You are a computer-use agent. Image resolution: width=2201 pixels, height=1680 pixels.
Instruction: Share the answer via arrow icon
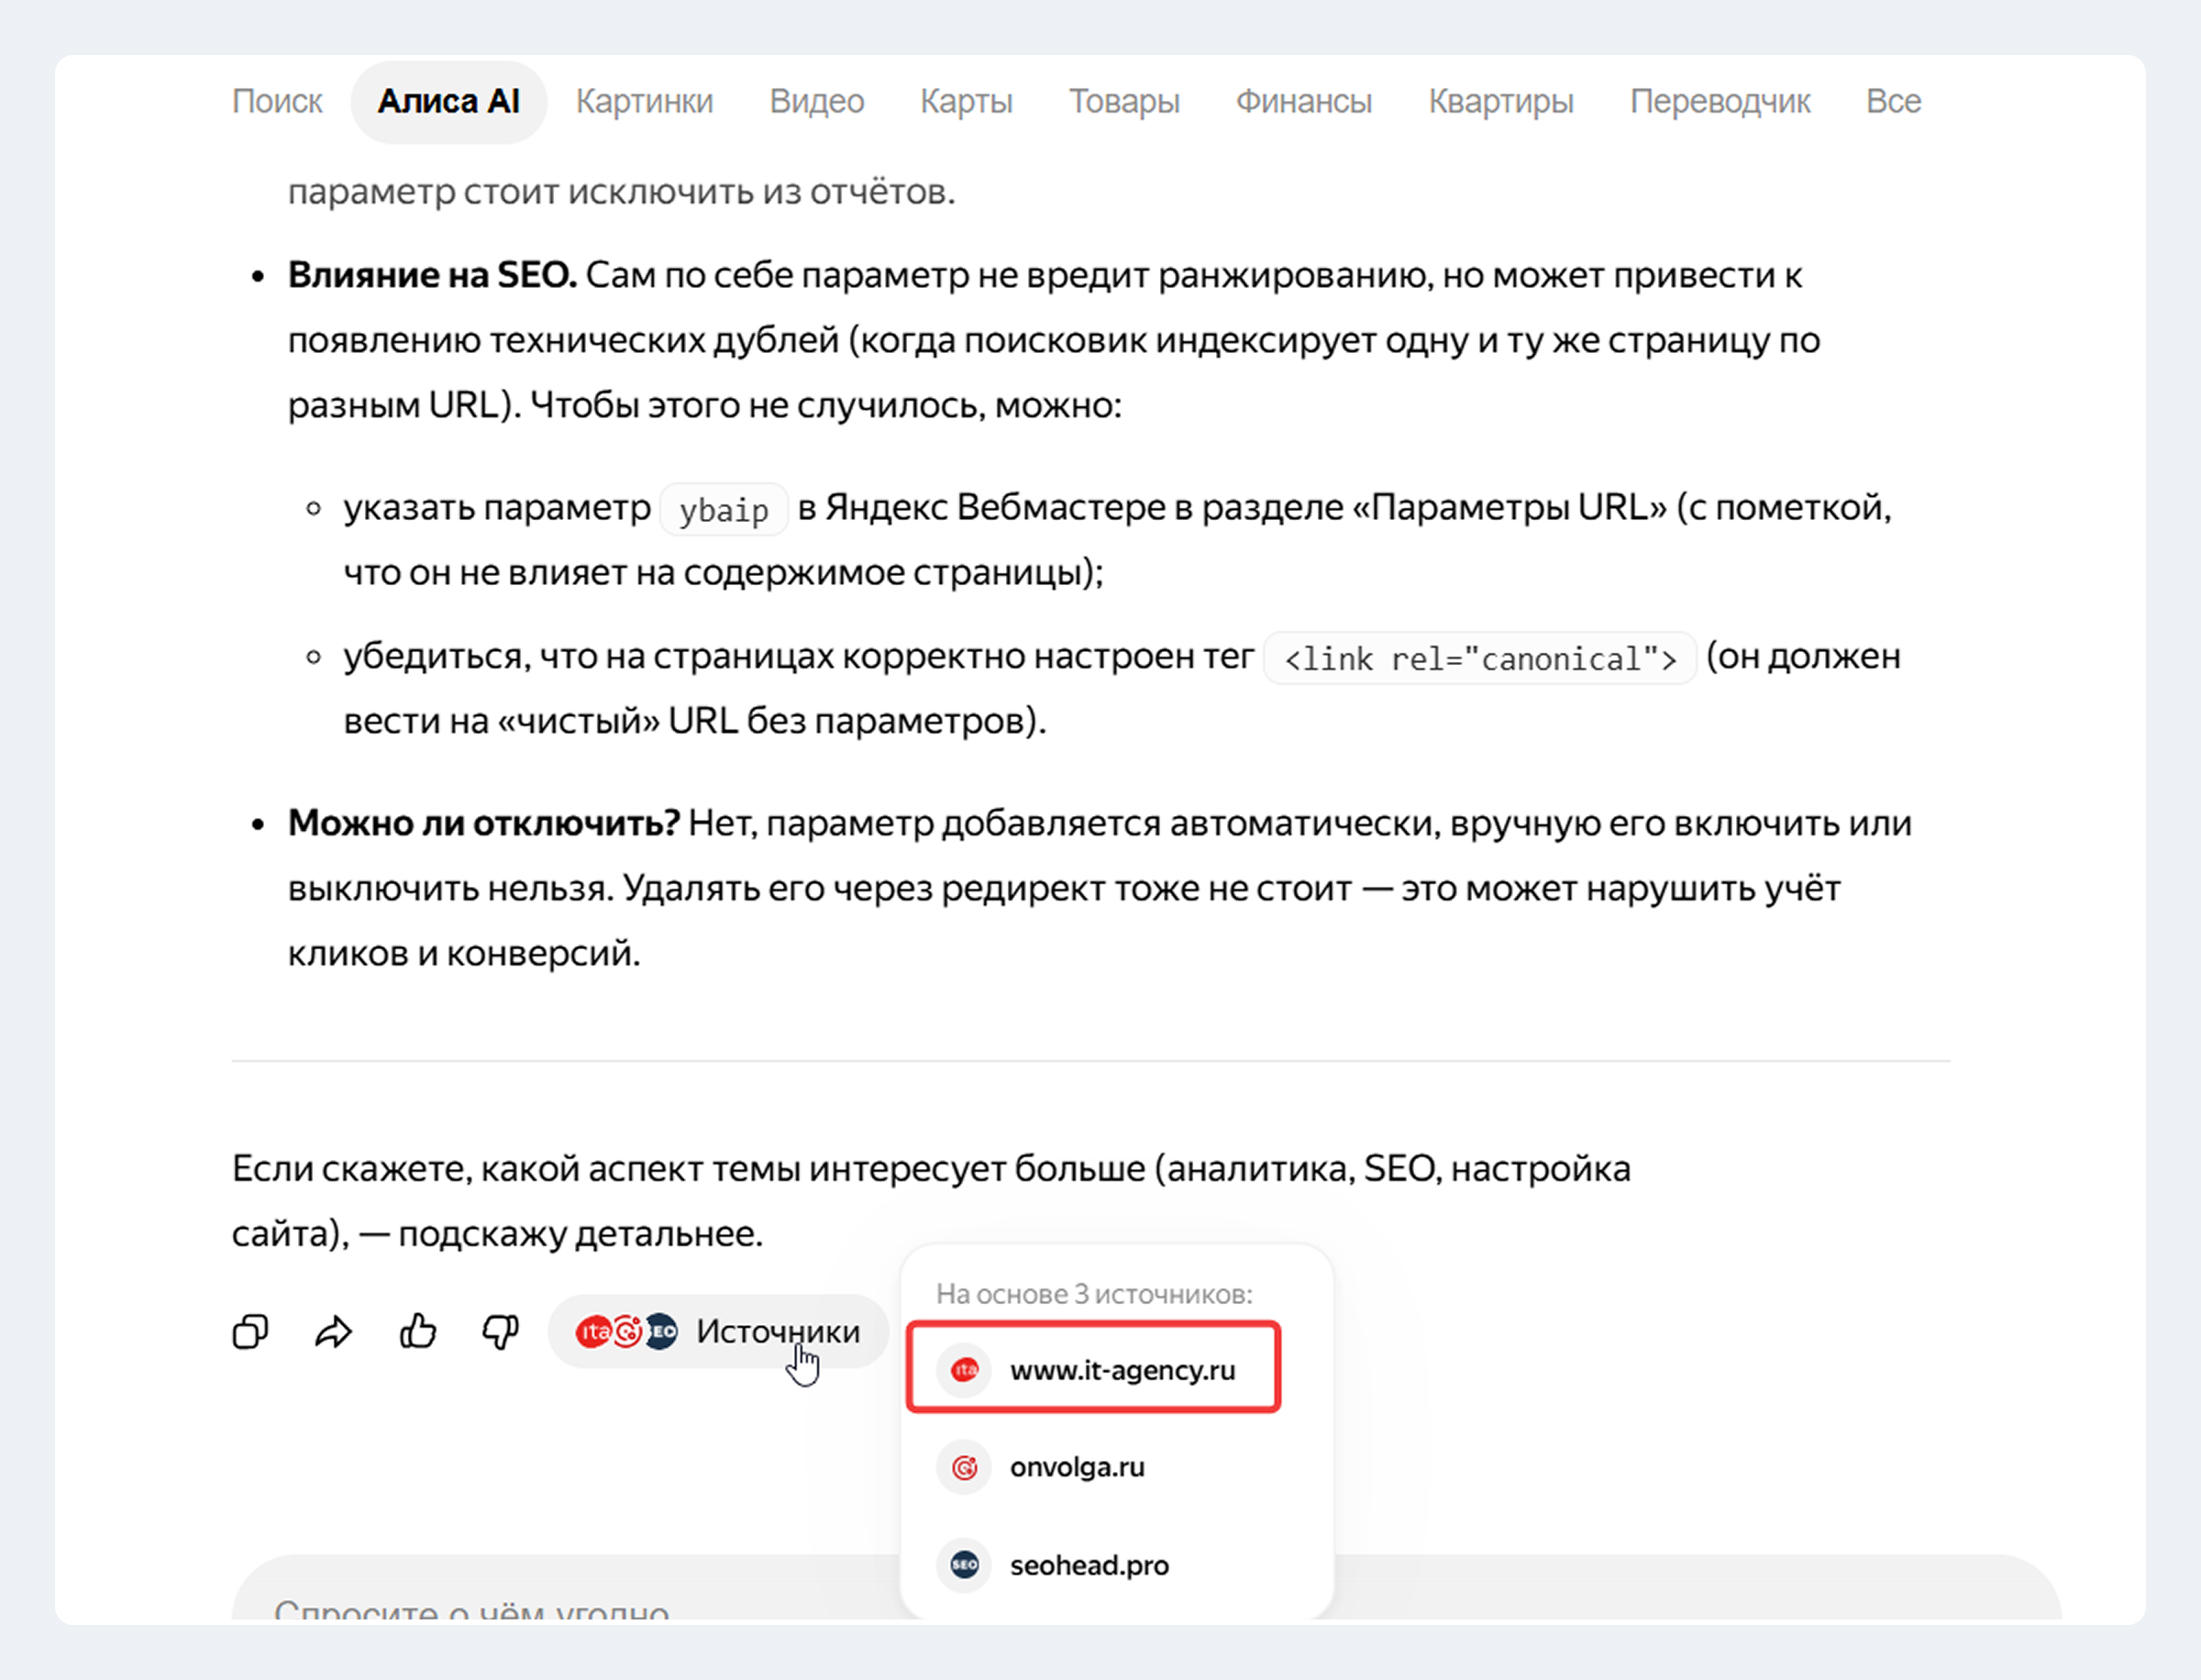334,1332
